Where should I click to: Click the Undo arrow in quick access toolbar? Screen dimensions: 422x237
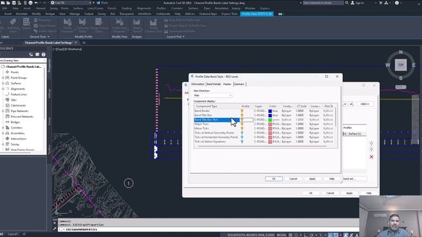point(36,3)
